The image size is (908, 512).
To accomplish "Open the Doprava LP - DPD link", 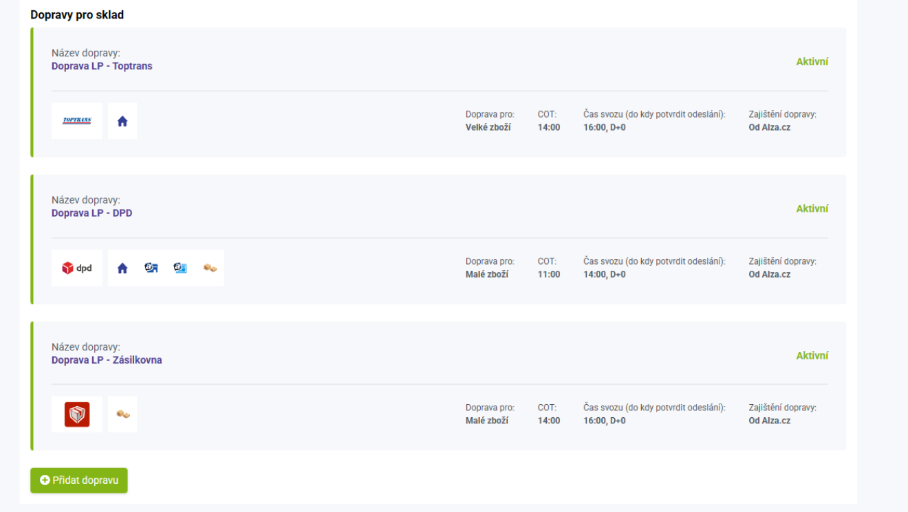I will pos(91,213).
